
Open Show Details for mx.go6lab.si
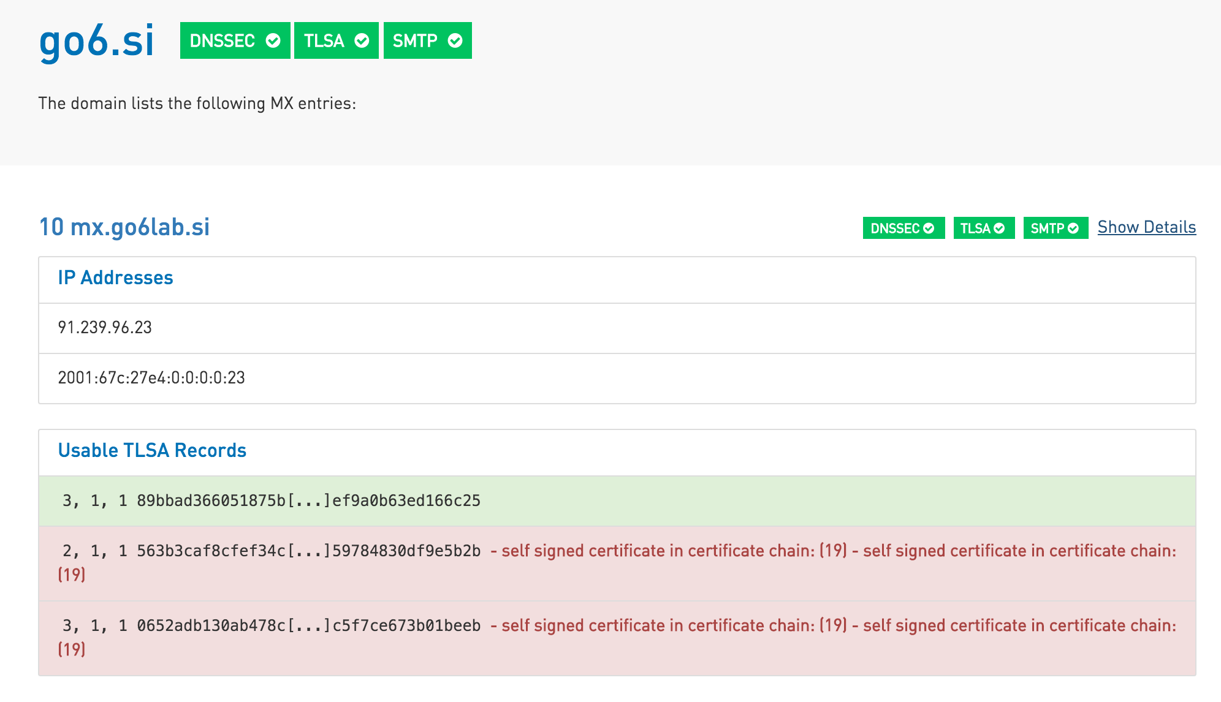coord(1146,227)
